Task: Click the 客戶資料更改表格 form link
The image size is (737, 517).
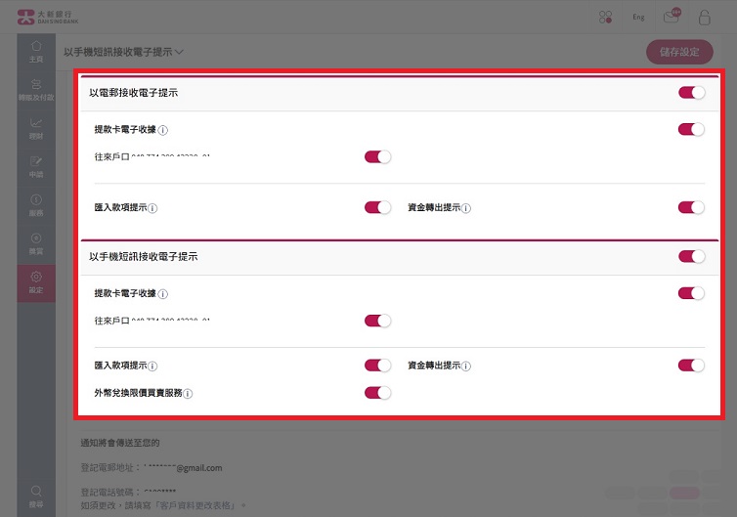Action: point(197,505)
